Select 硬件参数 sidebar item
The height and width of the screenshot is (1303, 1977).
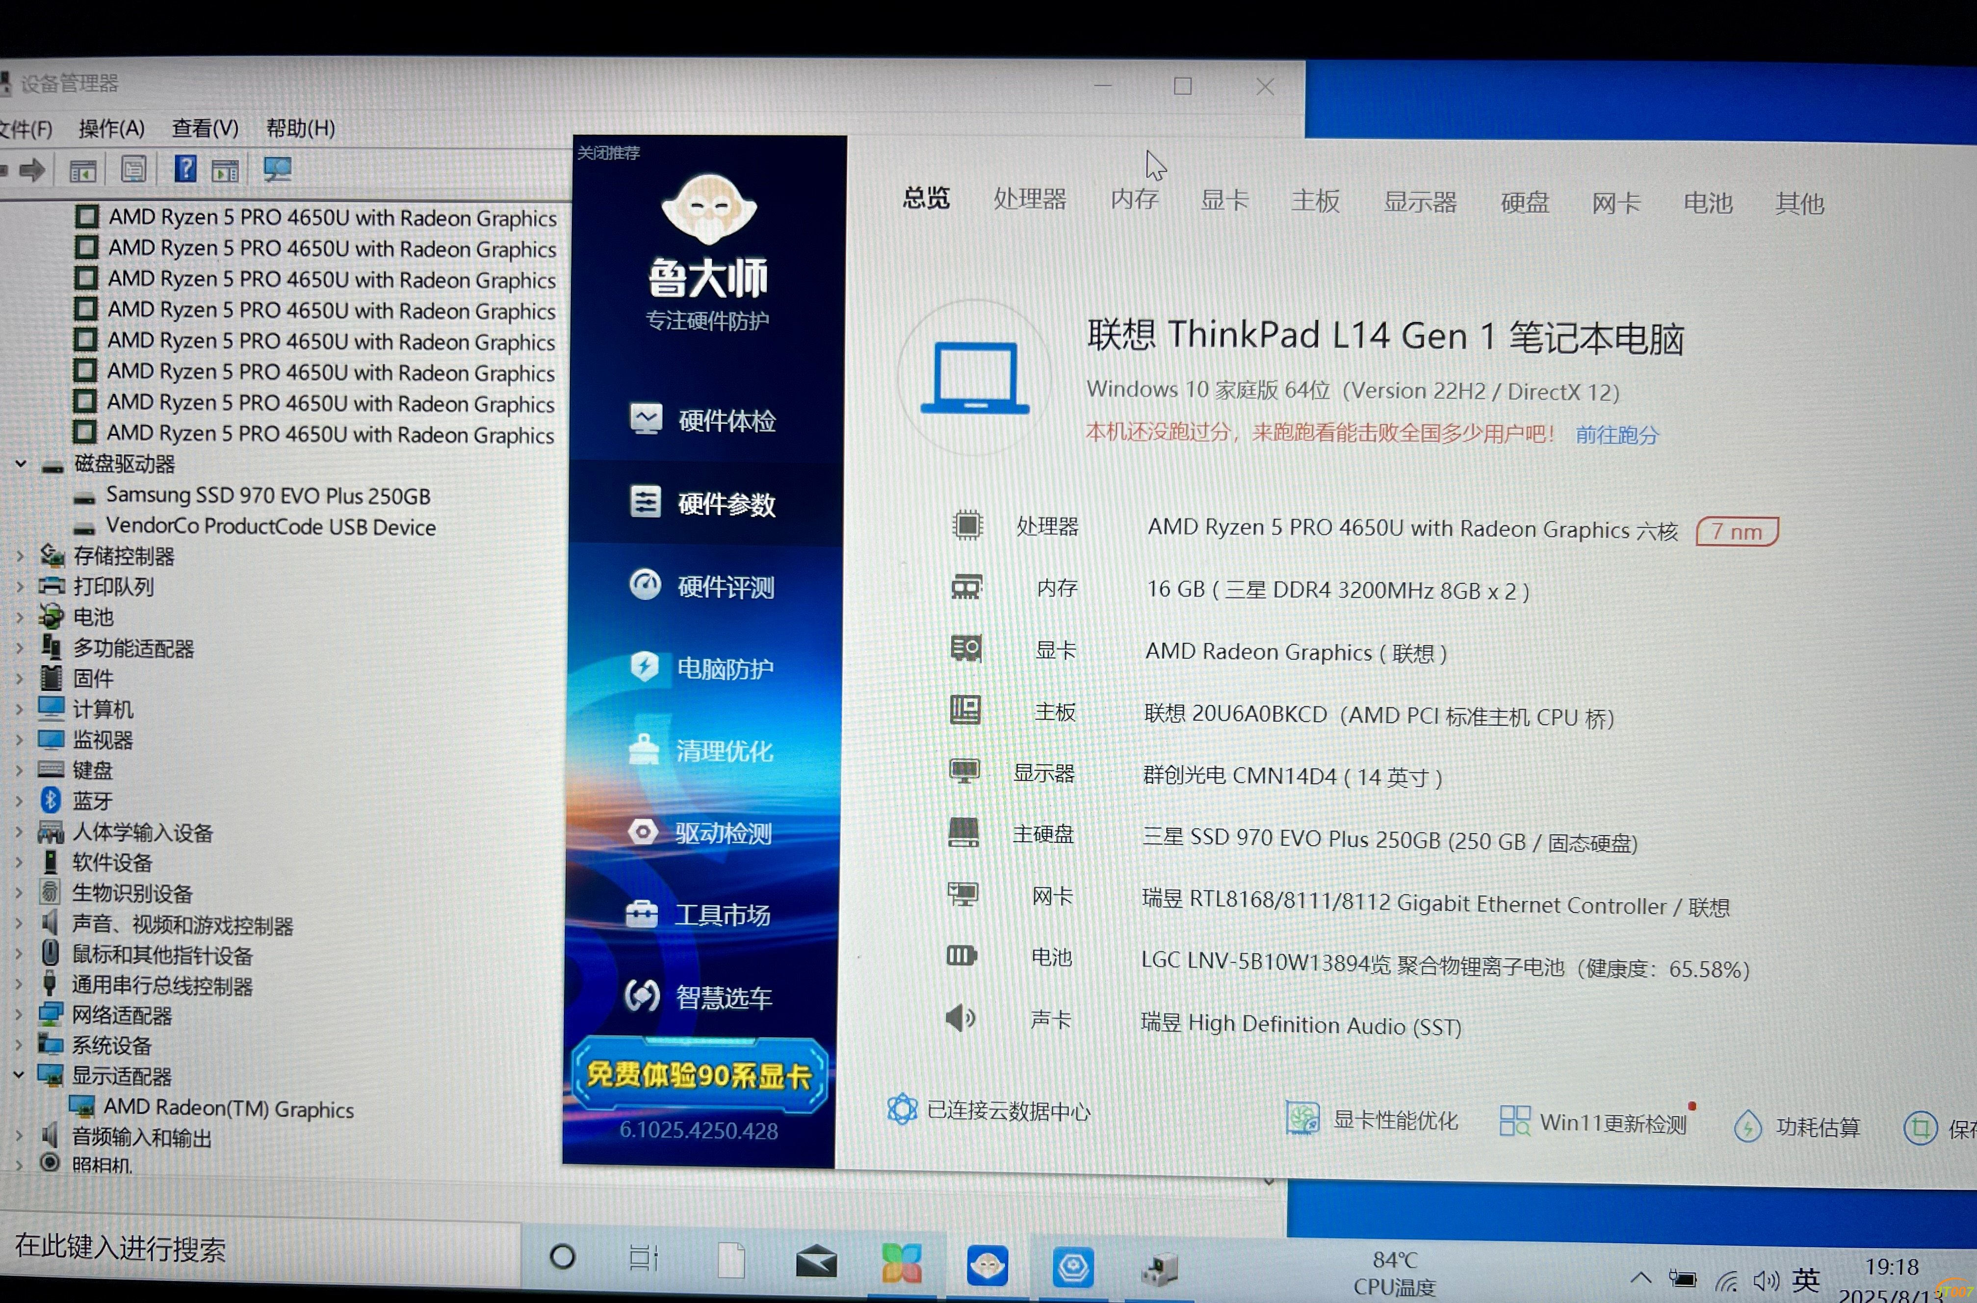click(703, 503)
